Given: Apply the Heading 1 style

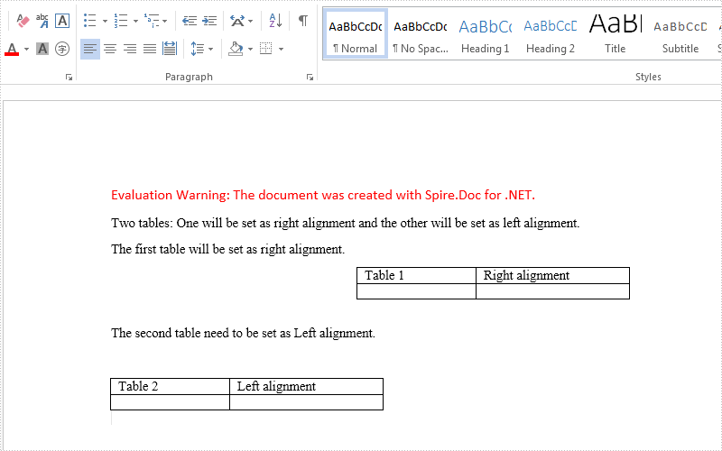Looking at the screenshot, I should 486,33.
